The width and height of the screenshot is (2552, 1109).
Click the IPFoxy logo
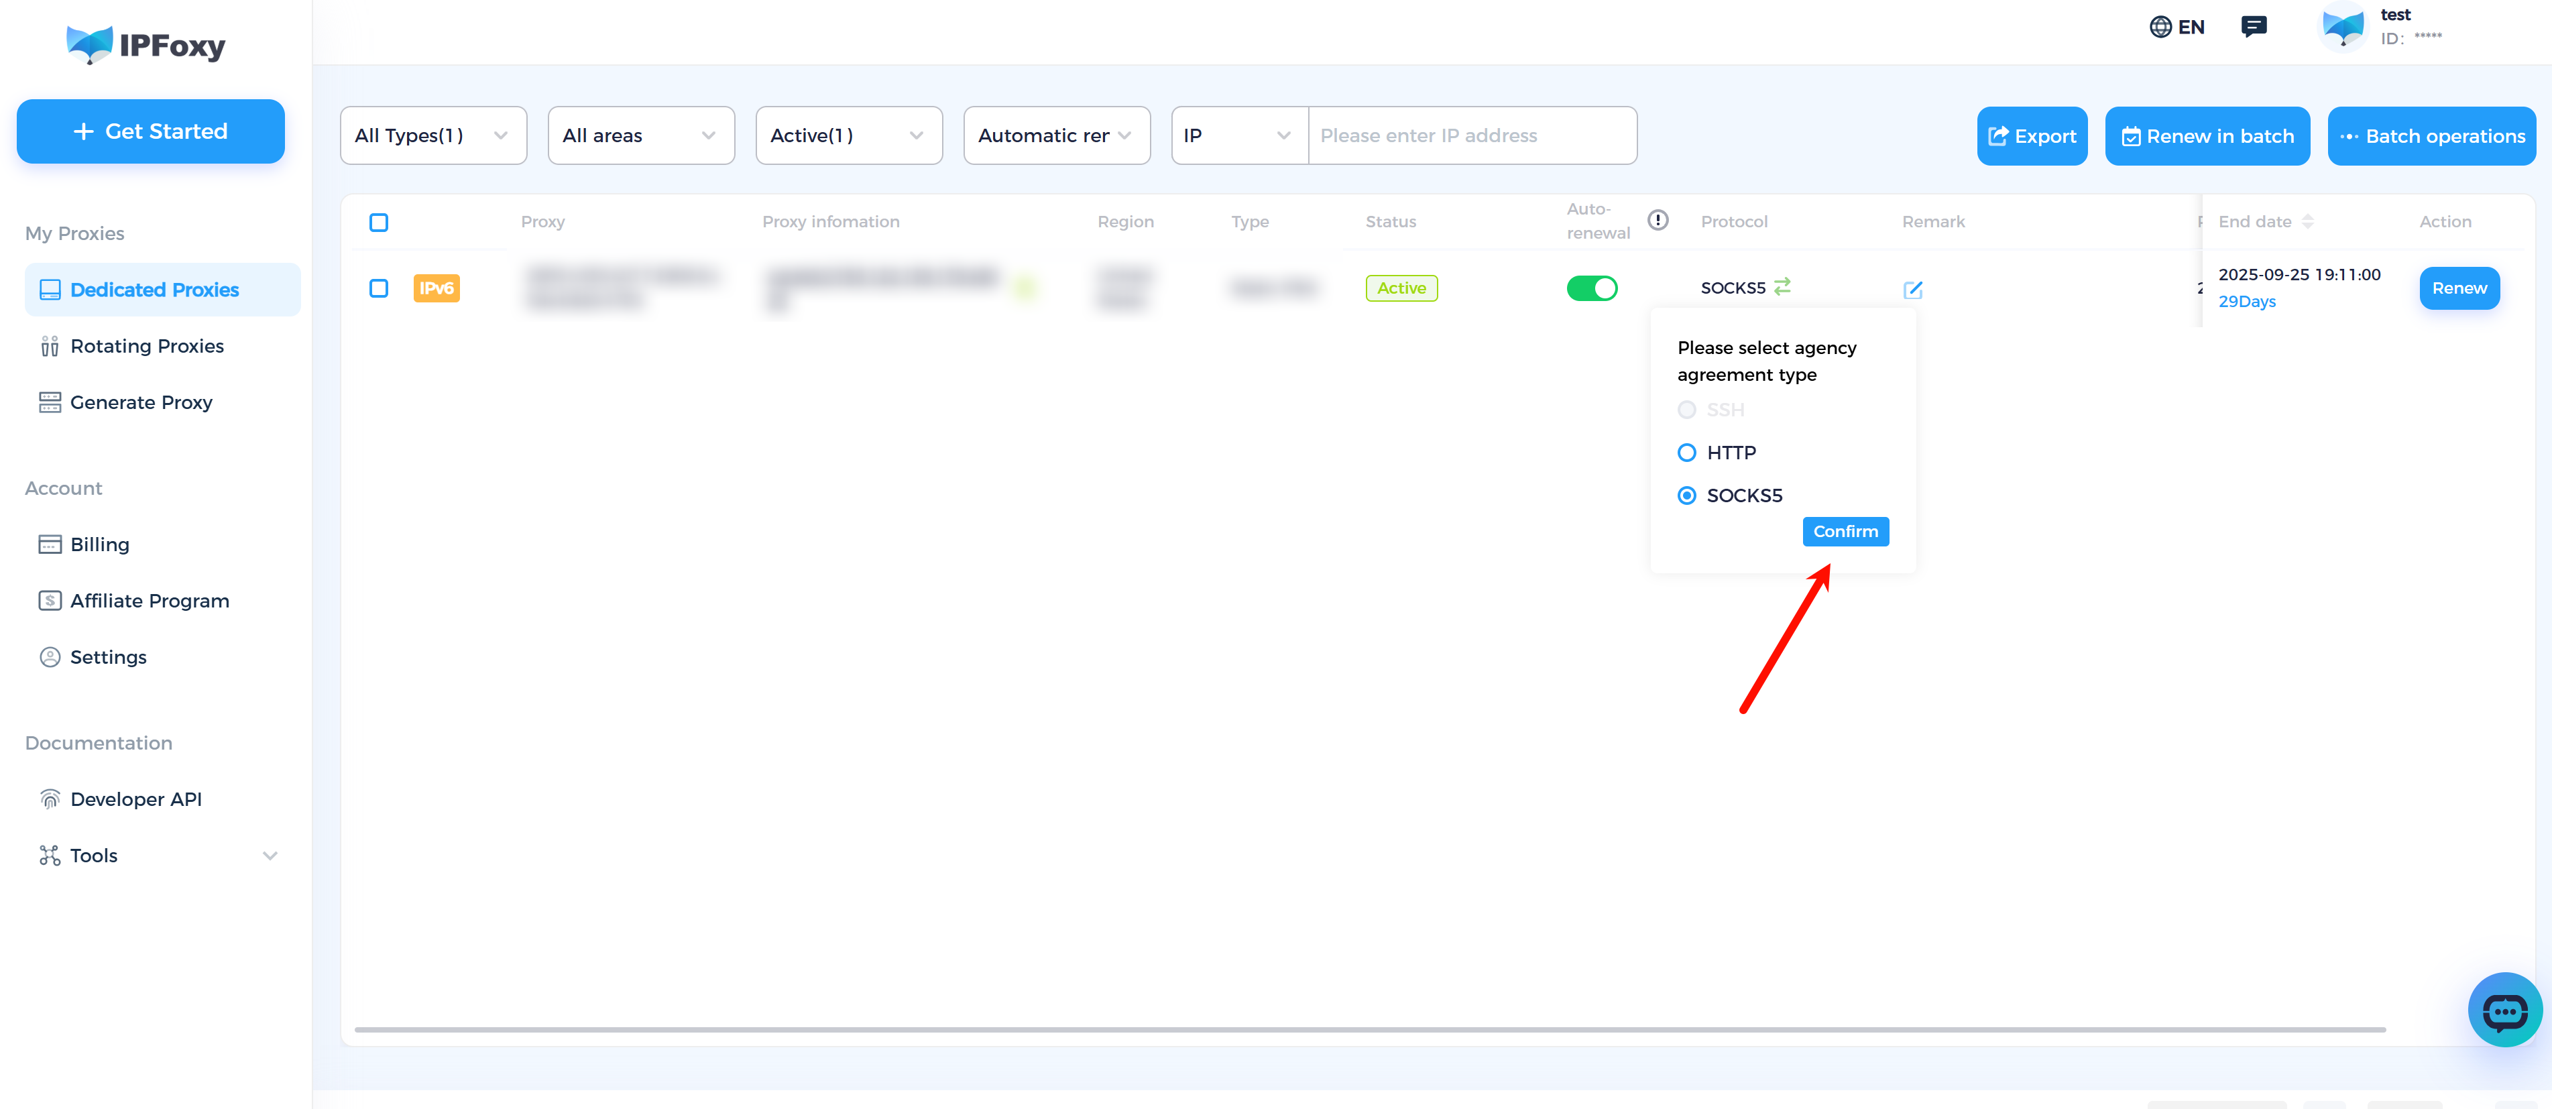pyautogui.click(x=146, y=45)
